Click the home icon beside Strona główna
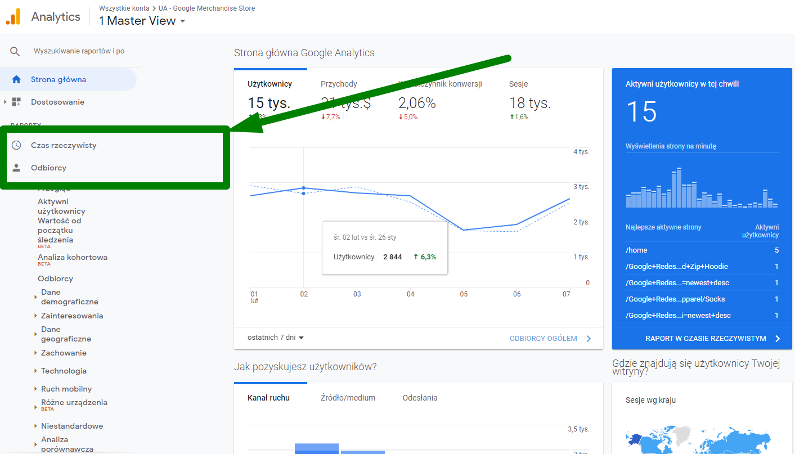The width and height of the screenshot is (795, 454). click(16, 79)
